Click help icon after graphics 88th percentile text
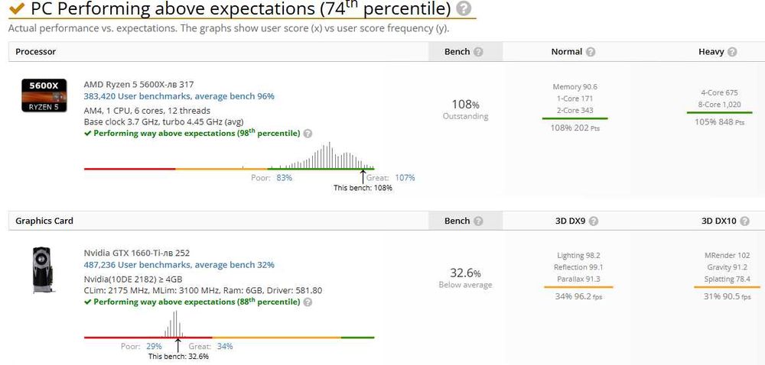765x365 pixels. pyautogui.click(x=308, y=302)
